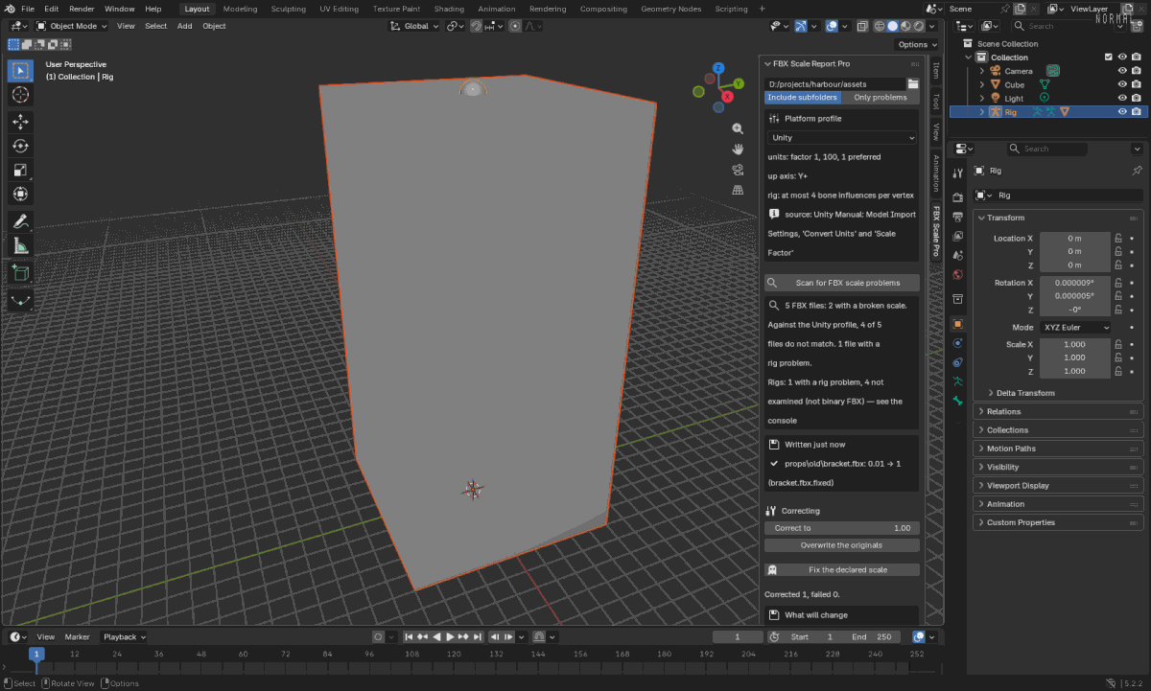This screenshot has height=691, width=1151.
Task: Open the World properties tab icon
Action: [957, 275]
